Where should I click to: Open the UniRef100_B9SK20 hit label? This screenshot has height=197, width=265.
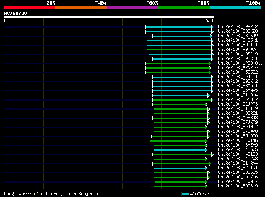238,31
